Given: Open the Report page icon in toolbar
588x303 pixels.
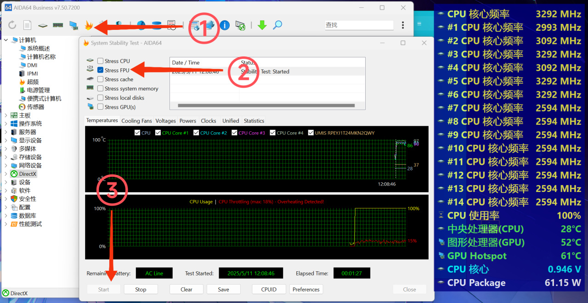Looking at the screenshot, I should (x=28, y=25).
